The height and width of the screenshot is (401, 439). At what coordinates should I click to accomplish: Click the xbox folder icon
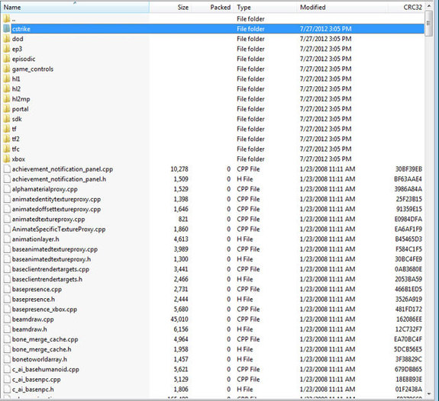7,159
